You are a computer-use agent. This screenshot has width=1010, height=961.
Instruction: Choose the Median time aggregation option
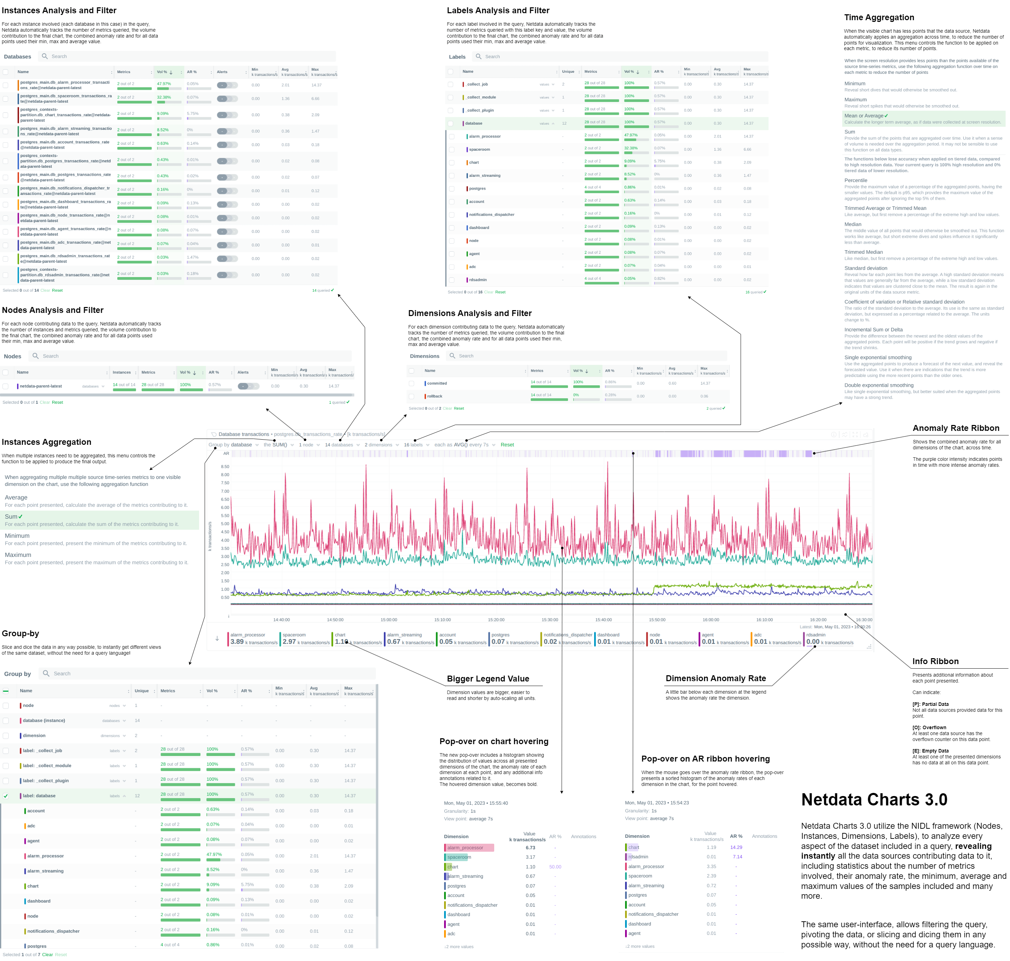pyautogui.click(x=853, y=225)
